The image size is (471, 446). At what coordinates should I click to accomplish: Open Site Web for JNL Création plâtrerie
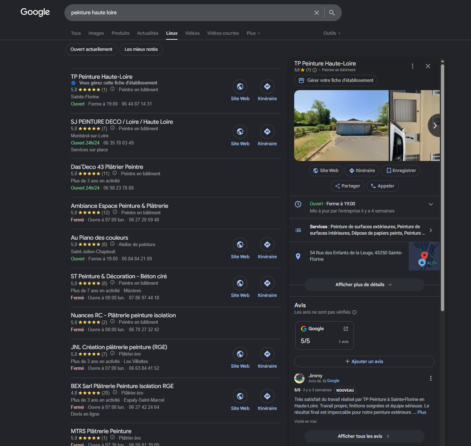(240, 358)
